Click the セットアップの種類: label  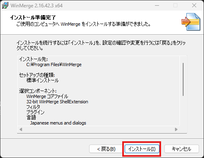coord(37,75)
